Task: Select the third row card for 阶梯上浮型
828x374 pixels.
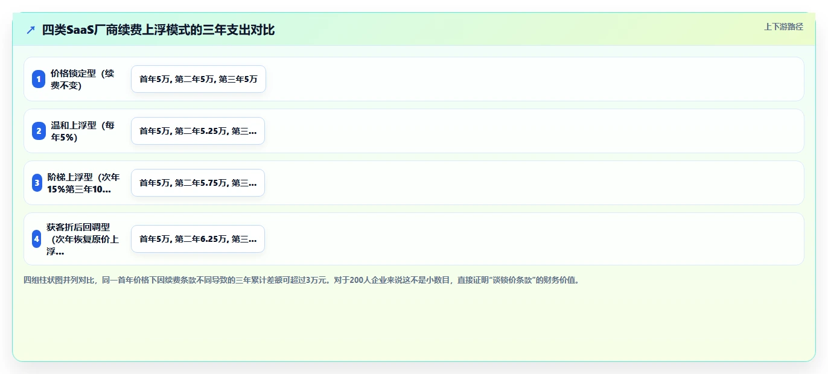Action: pos(414,183)
